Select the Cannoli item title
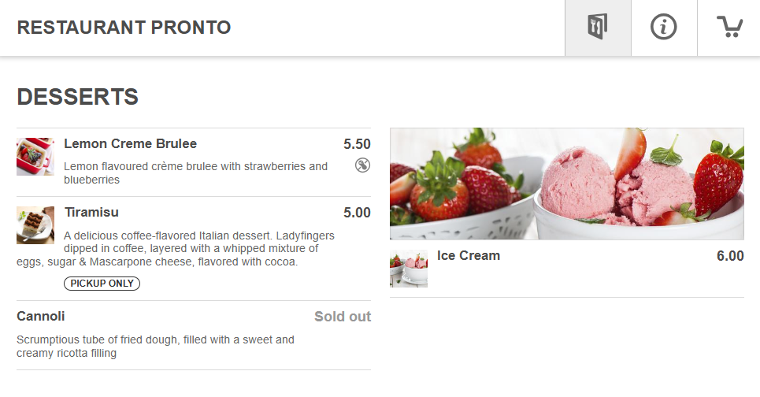Screen dimensions: 760x397 pyautogui.click(x=41, y=317)
